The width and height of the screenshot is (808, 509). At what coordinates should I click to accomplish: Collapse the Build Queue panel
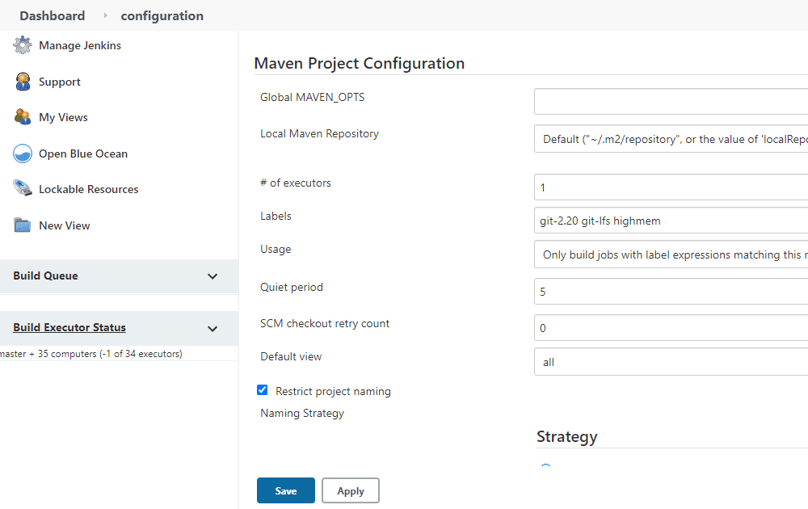tap(213, 276)
